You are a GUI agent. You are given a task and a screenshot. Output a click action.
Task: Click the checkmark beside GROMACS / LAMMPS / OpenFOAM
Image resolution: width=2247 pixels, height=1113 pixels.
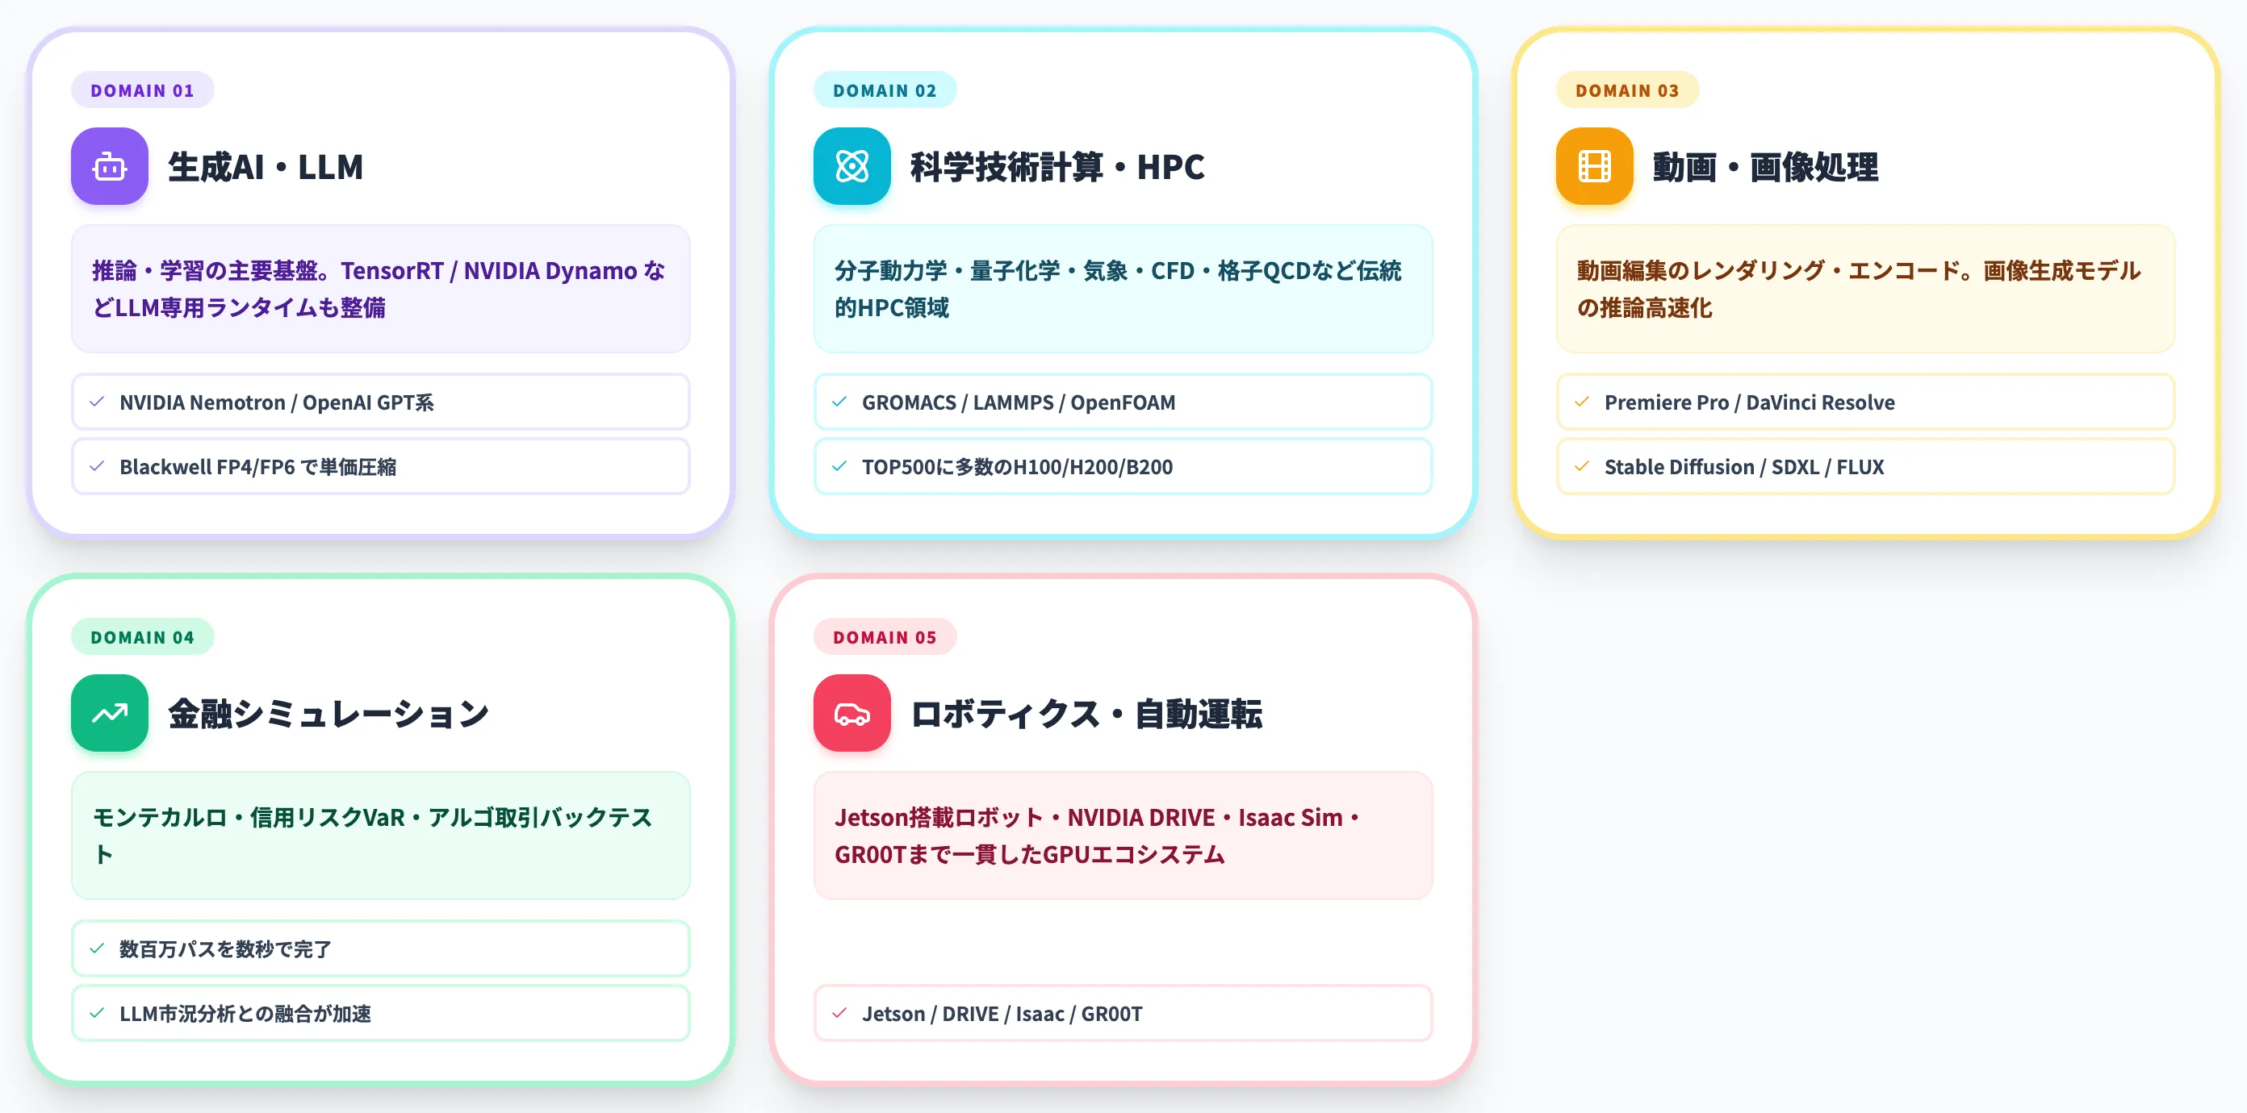[x=839, y=402]
